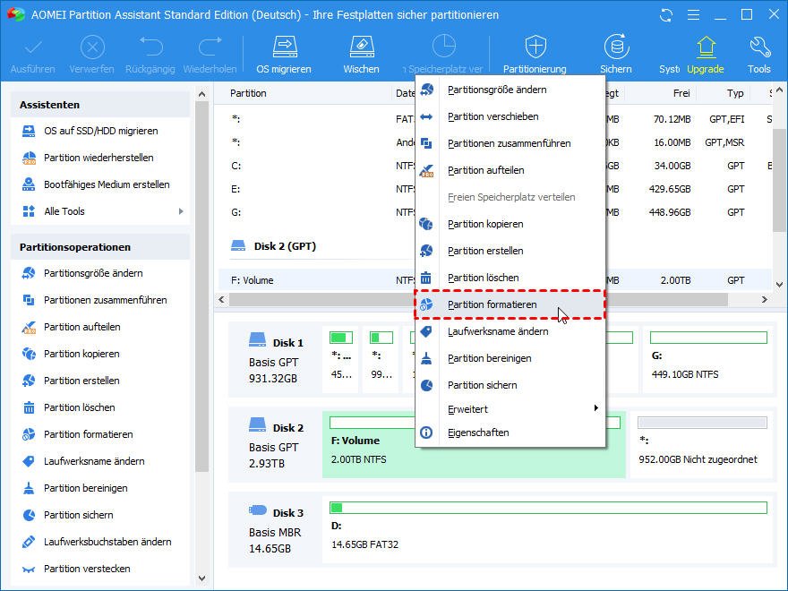Viewport: 788px width, 591px height.
Task: Click sidebar Partition aufteilen icon
Action: [x=29, y=327]
